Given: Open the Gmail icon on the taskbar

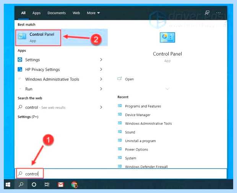Looking at the screenshot, I should (61, 185).
